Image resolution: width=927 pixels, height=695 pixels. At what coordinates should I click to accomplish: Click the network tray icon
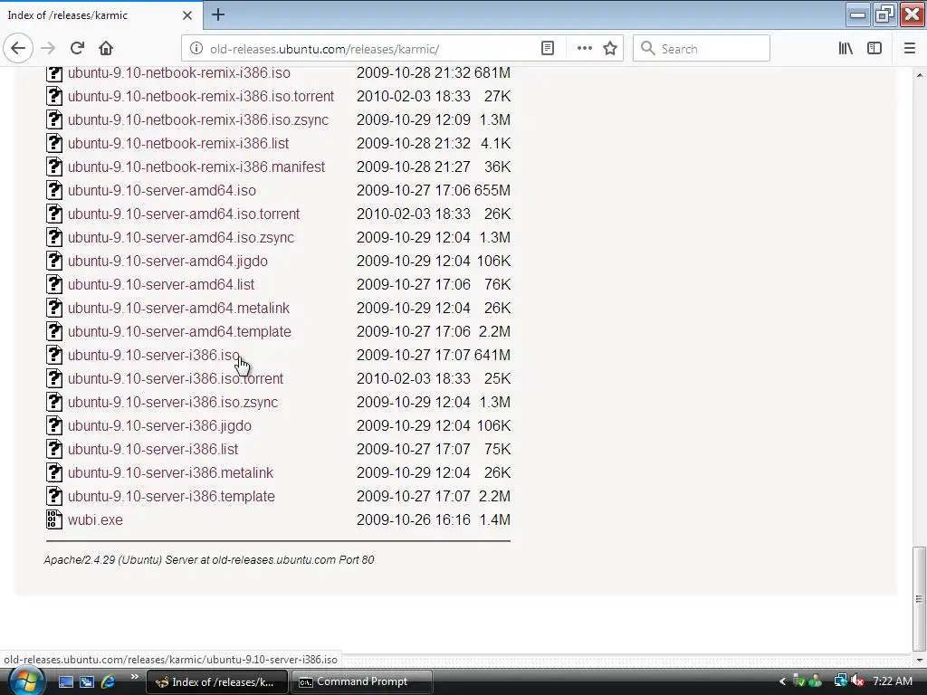pyautogui.click(x=840, y=681)
